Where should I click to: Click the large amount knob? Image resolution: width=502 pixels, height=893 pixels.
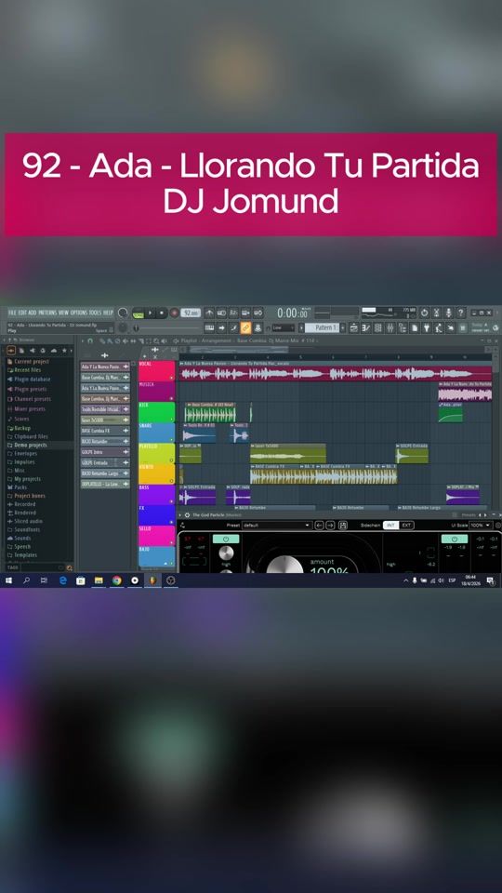pos(285,565)
